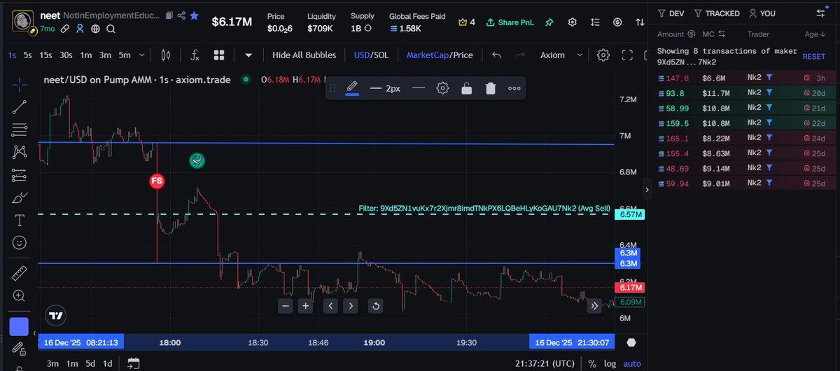Select the zoom-in magnifier tool
840x371 pixels.
[x=20, y=296]
